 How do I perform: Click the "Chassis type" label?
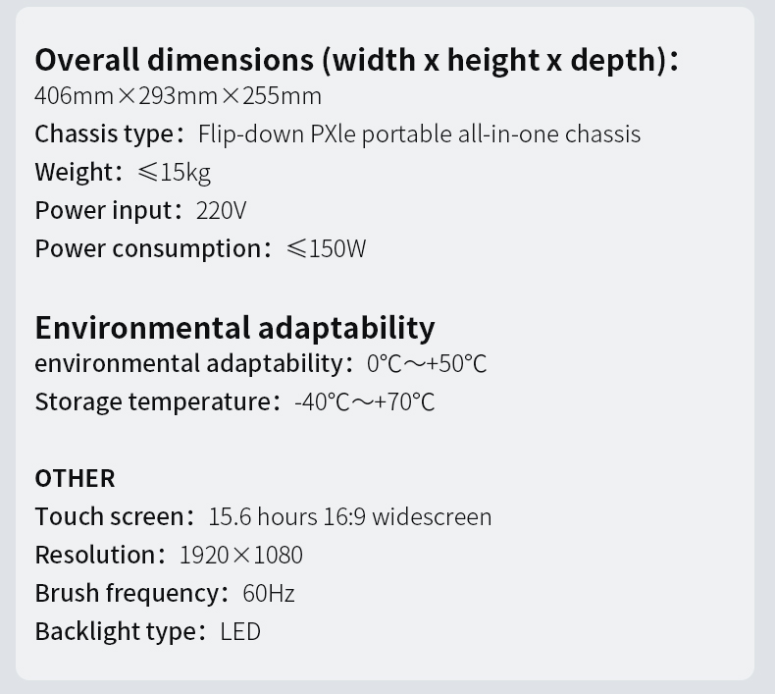pyautogui.click(x=105, y=133)
